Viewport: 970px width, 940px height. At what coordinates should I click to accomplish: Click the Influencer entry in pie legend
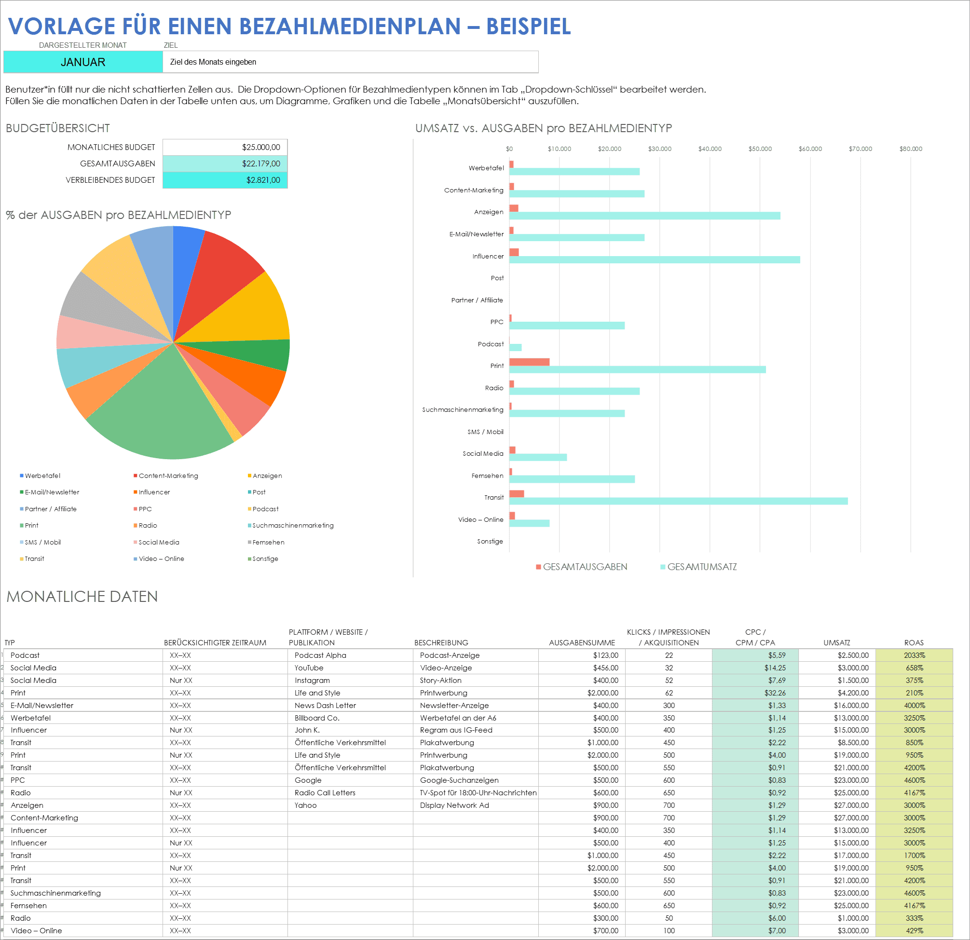[151, 492]
